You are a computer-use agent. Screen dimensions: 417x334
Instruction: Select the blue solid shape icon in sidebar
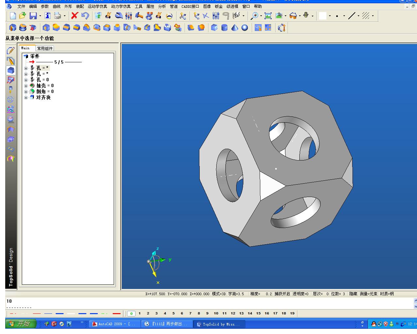(x=11, y=70)
